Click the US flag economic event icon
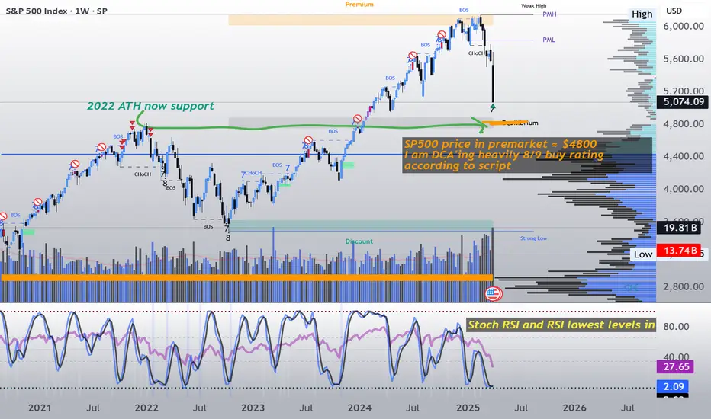Image resolution: width=711 pixels, height=419 pixels. [494, 294]
